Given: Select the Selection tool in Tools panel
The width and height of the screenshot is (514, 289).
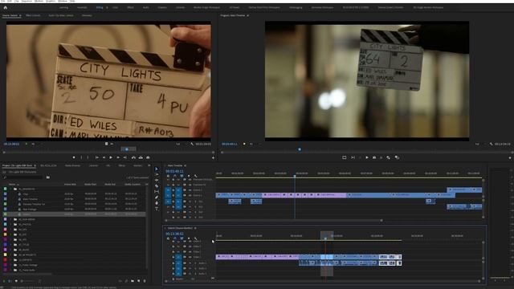Looking at the screenshot, I should click(x=157, y=169).
